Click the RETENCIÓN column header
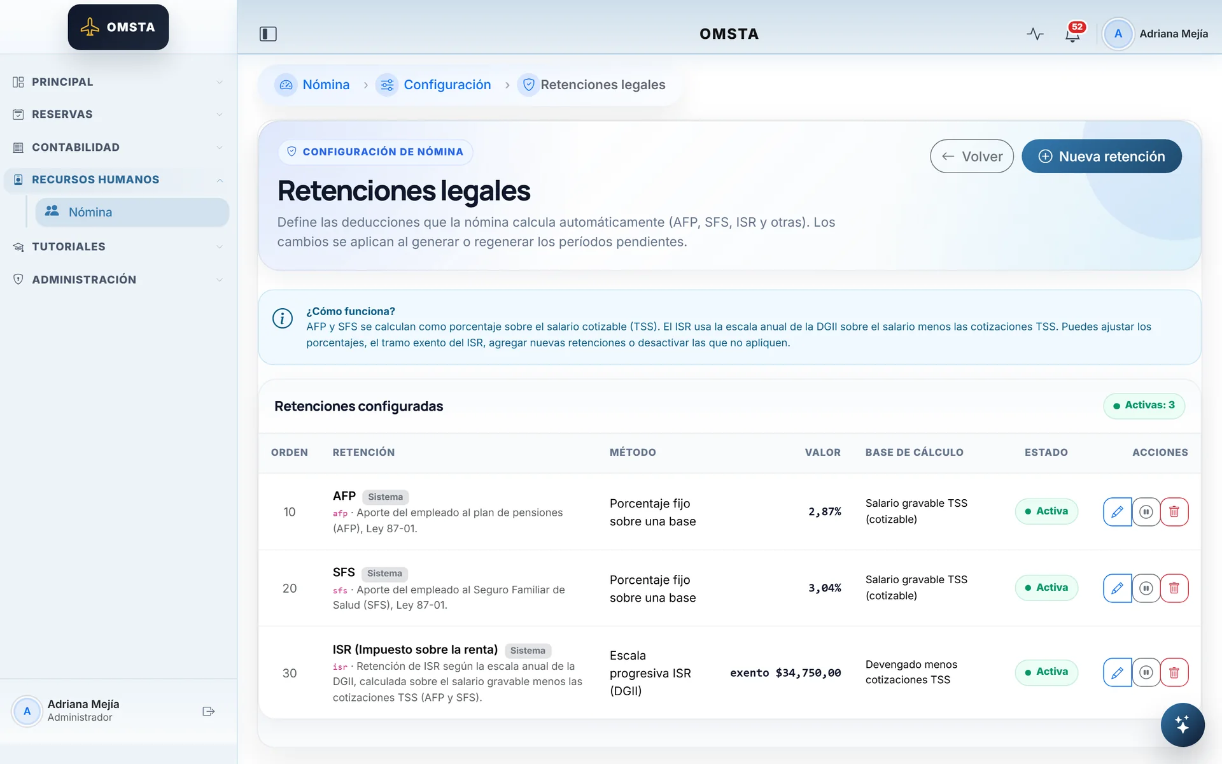Viewport: 1222px width, 764px height. [x=363, y=453]
